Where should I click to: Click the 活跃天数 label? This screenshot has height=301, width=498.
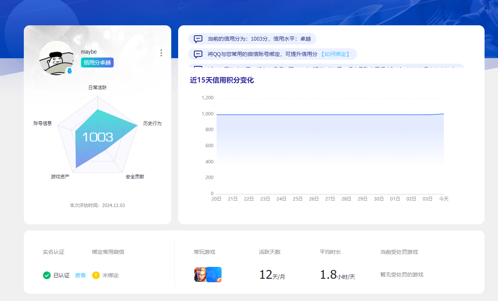[270, 252]
